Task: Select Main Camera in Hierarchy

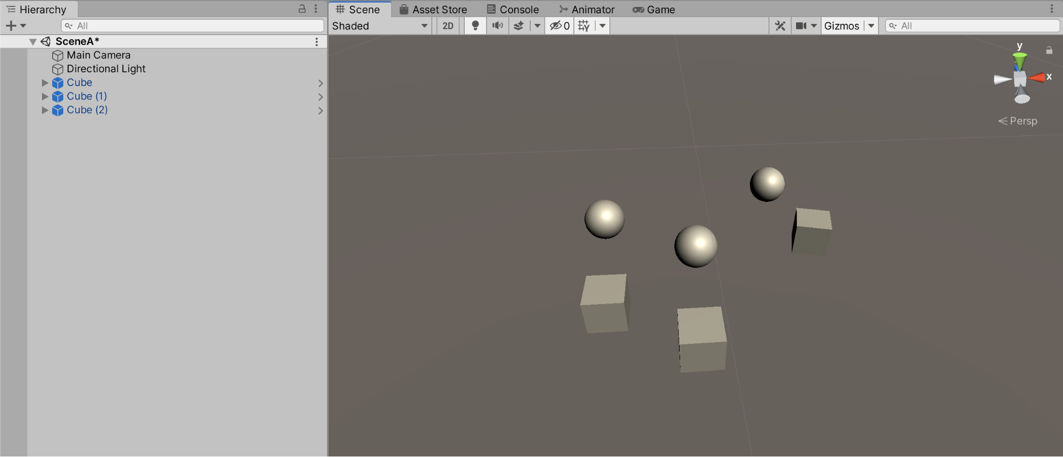Action: [x=98, y=55]
